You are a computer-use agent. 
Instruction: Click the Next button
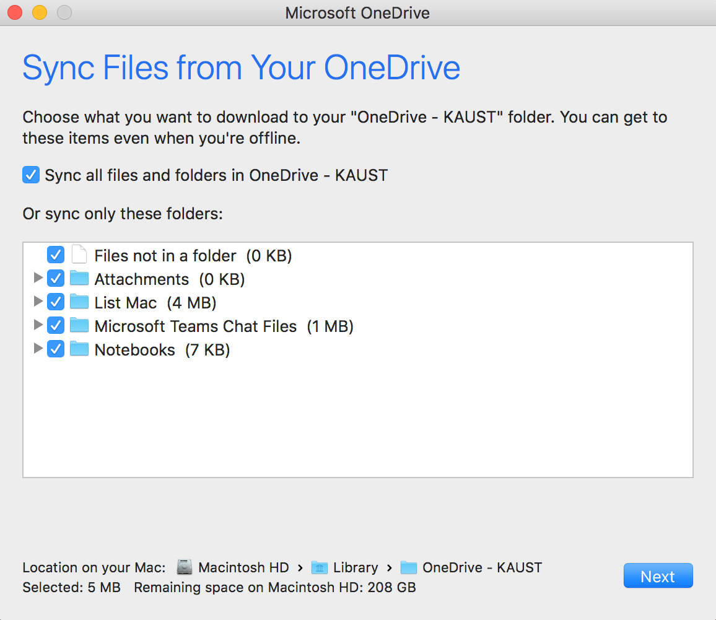click(658, 575)
